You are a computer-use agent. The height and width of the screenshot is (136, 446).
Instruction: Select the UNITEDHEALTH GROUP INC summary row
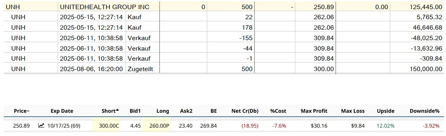224,7
